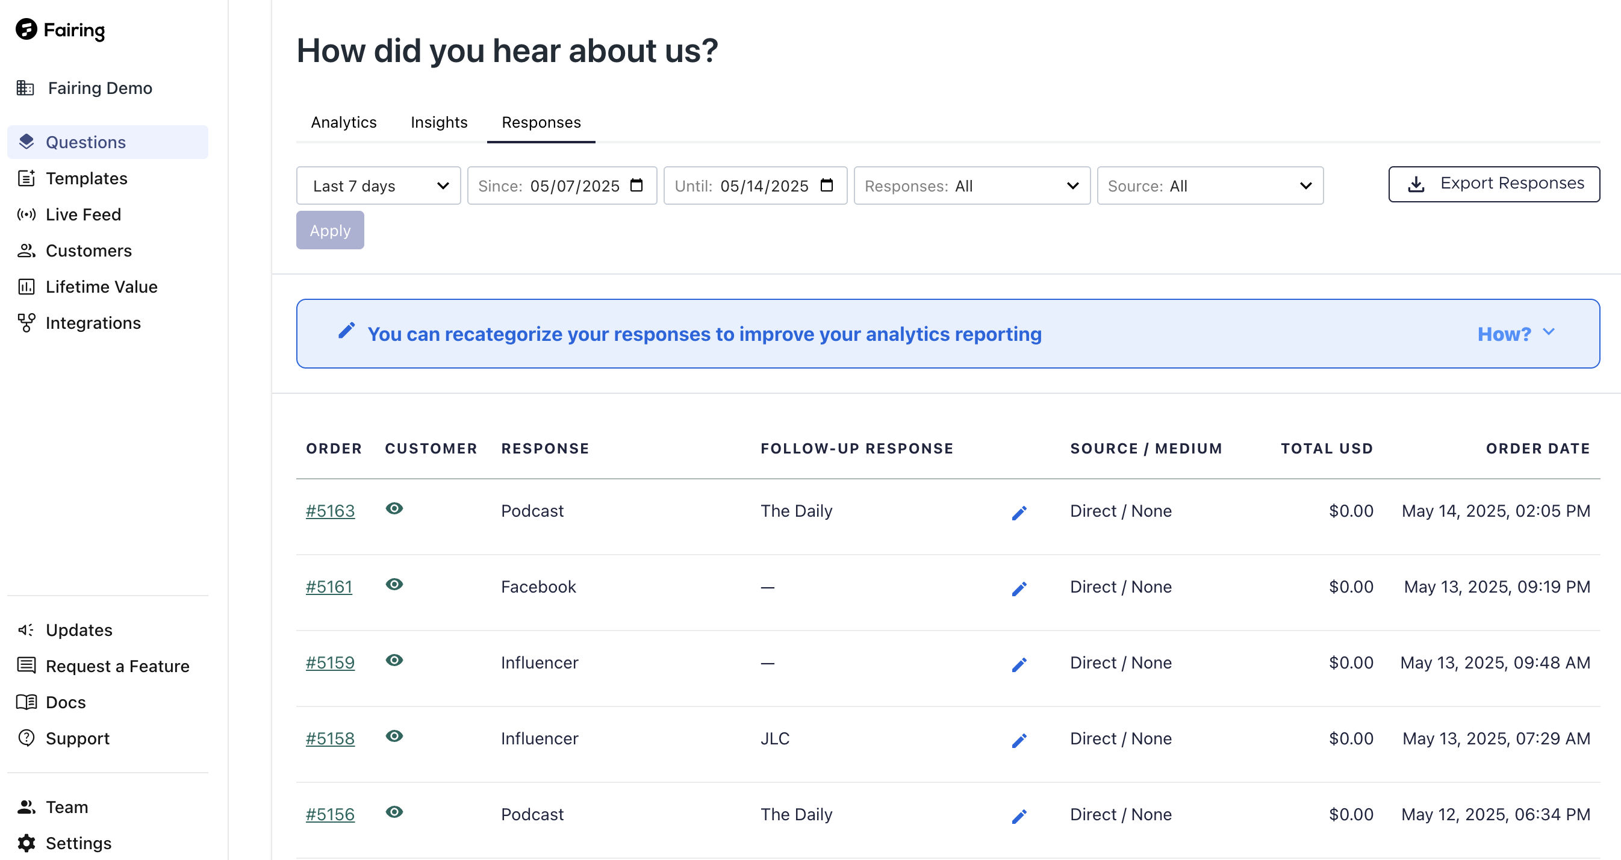Click the Fairing logo
Screen dimensions: 1621x860
coord(60,29)
